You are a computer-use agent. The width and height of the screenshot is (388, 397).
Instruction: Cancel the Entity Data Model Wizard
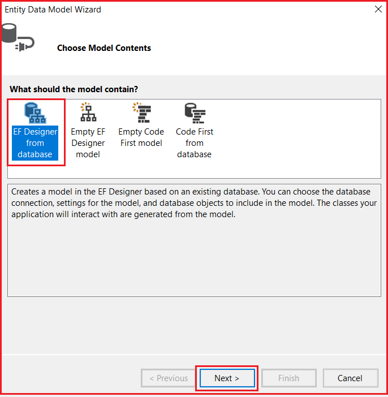tap(350, 378)
